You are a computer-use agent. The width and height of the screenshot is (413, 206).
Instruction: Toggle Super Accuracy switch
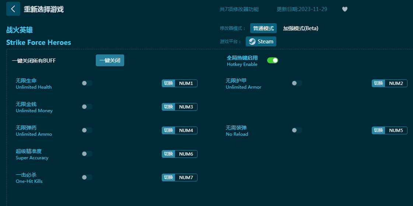(87, 154)
